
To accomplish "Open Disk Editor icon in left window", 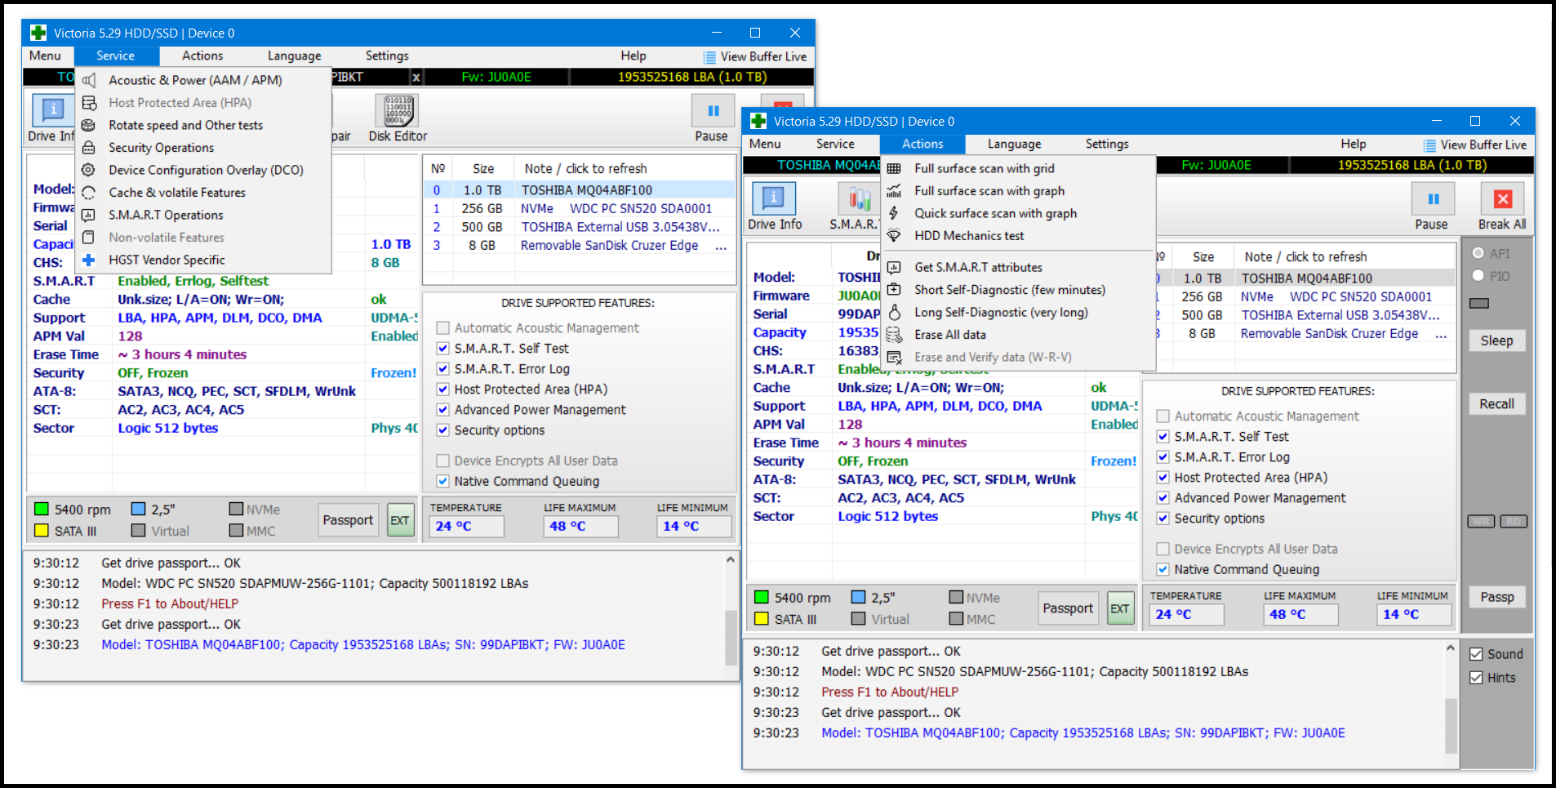I will (398, 109).
